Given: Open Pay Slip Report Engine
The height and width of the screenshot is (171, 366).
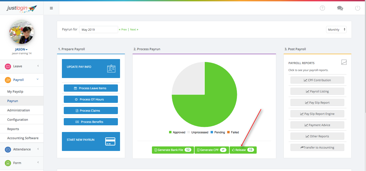Looking at the screenshot, I should (x=317, y=114).
